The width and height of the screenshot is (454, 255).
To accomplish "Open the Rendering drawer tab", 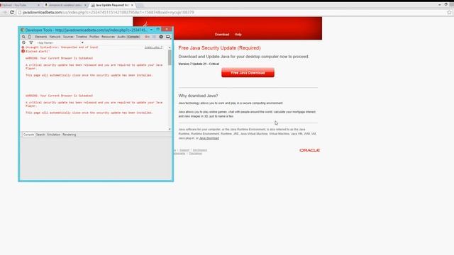I will click(x=70, y=135).
